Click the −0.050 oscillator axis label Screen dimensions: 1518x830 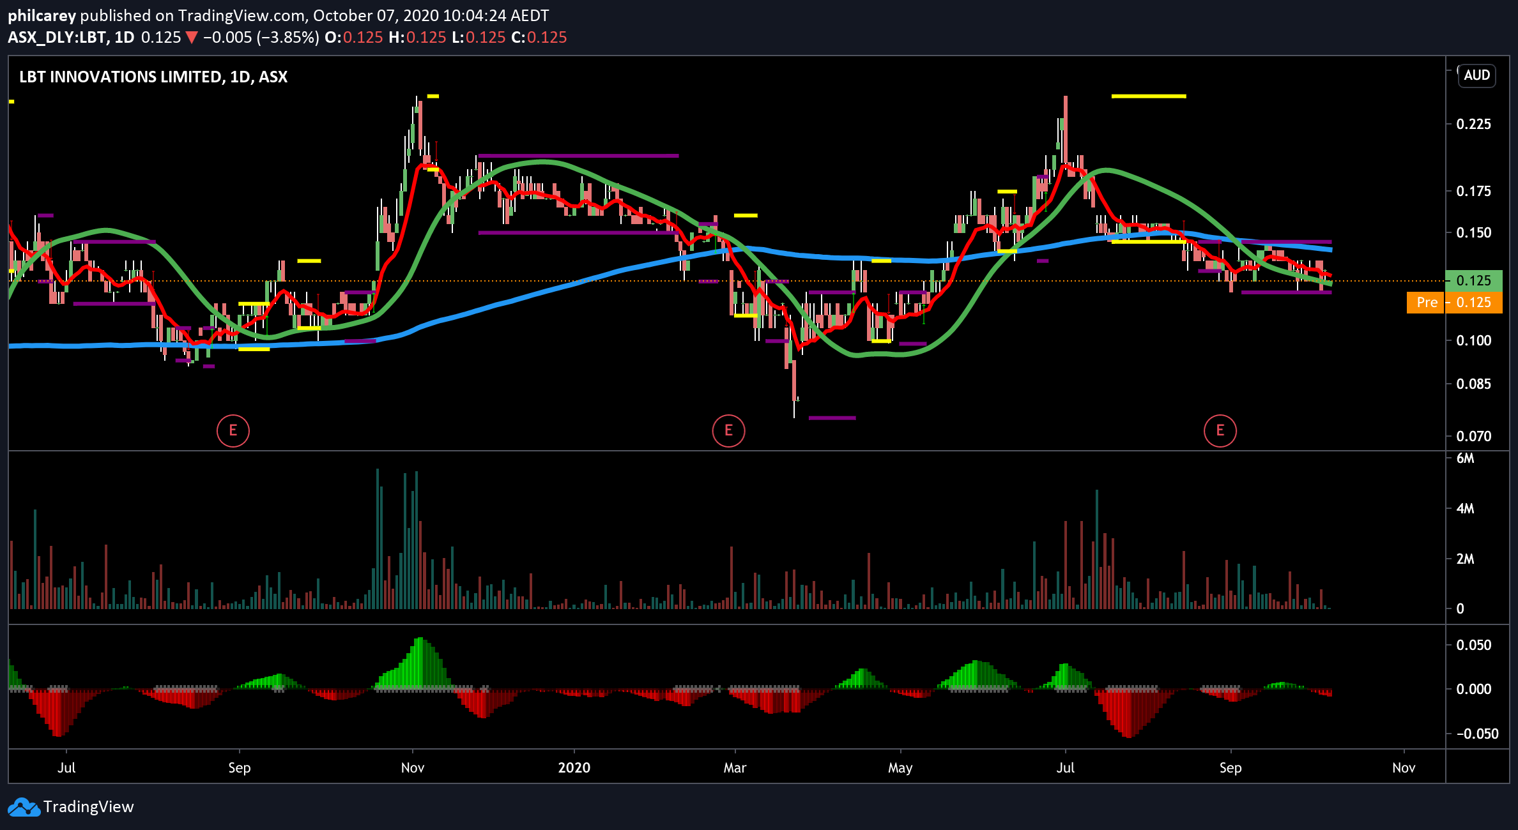point(1477,734)
